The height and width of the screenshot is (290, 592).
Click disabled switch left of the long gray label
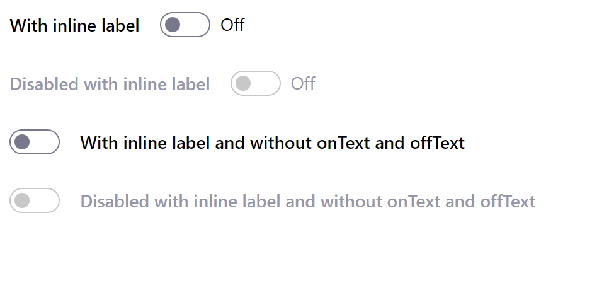(x=35, y=200)
